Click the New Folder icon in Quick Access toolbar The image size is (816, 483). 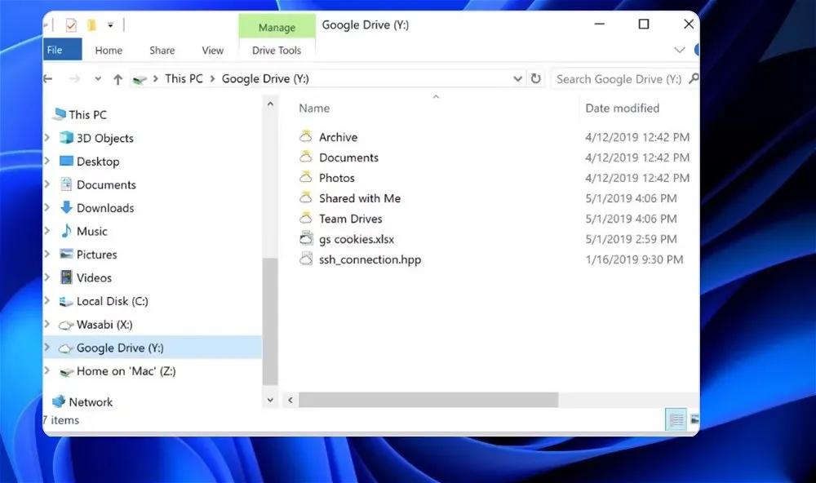pos(91,24)
